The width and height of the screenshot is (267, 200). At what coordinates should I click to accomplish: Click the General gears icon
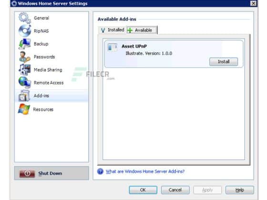pos(25,18)
